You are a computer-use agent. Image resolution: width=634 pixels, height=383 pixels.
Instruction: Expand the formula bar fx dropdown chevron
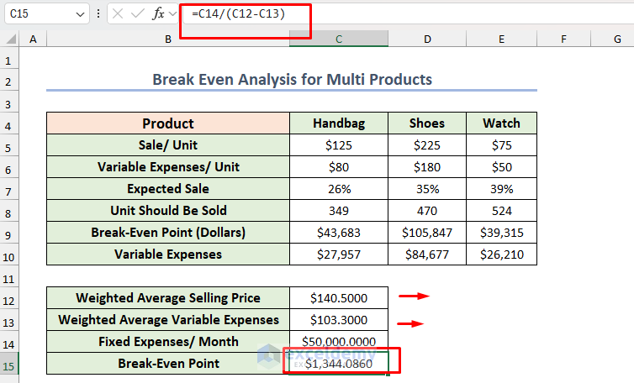pos(173,14)
